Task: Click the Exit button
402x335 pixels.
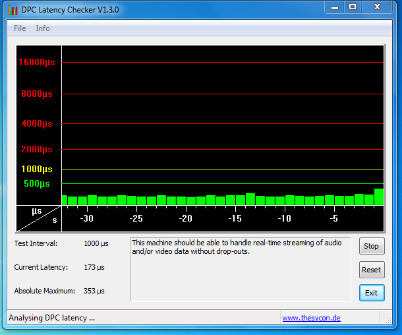Action: point(372,293)
